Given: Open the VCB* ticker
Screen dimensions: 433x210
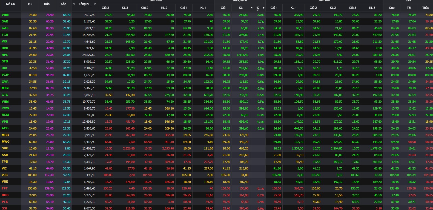Looking at the screenshot, I should pos(6,75).
